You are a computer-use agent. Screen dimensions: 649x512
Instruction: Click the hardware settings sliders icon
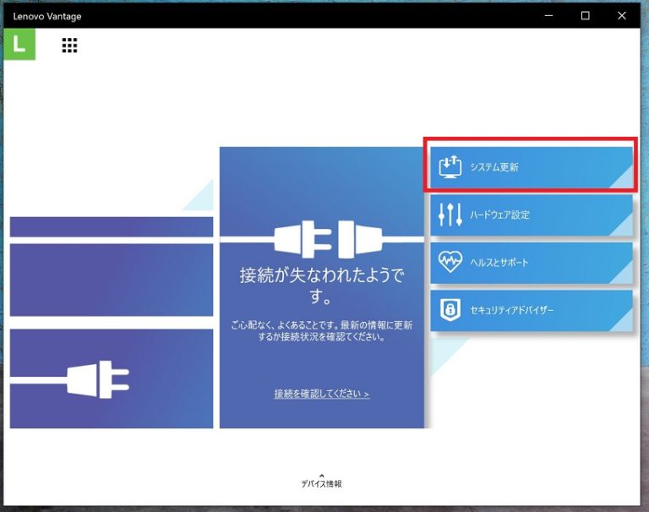click(x=450, y=215)
